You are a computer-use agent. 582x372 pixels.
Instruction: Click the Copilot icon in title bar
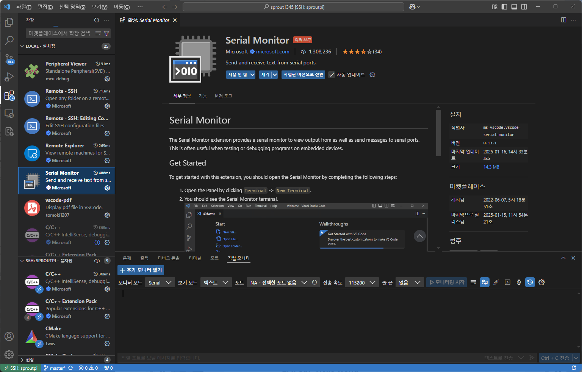(413, 7)
